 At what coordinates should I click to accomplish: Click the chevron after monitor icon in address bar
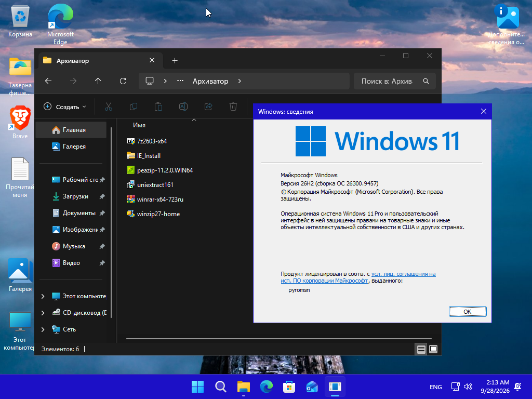[x=165, y=81]
